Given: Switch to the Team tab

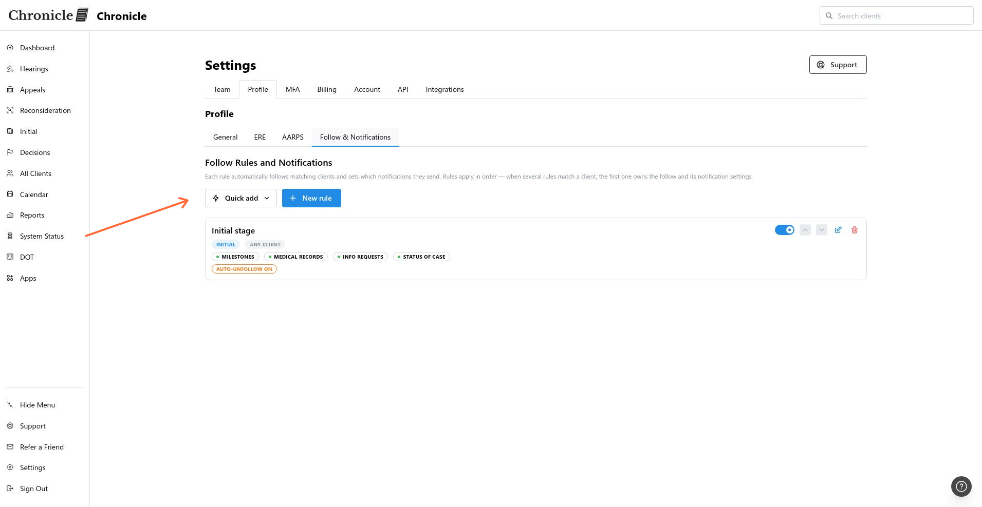Looking at the screenshot, I should point(222,89).
